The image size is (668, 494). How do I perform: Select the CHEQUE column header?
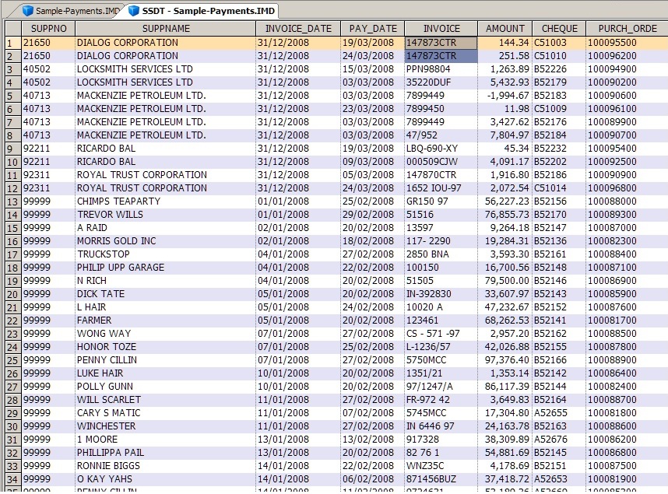tap(559, 29)
